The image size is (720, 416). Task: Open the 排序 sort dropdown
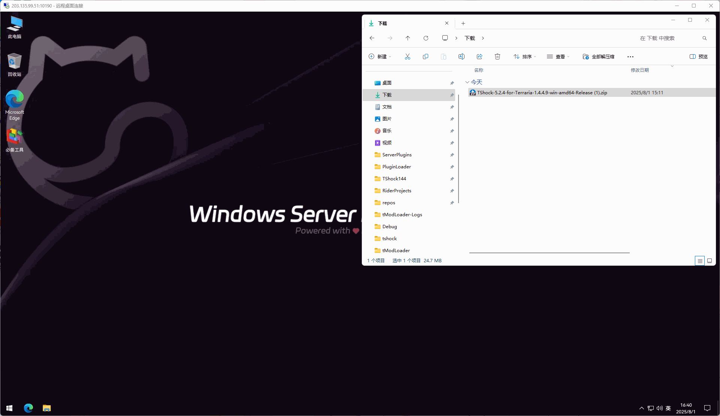pos(525,56)
